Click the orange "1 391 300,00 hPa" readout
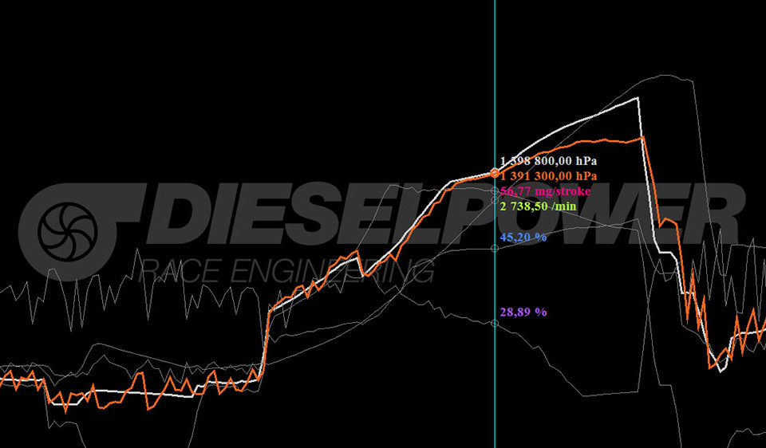766x448 pixels. [x=548, y=175]
